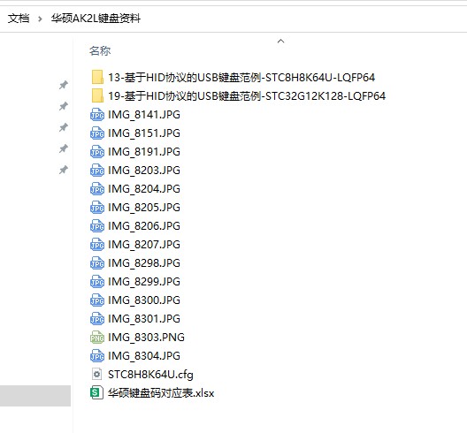The width and height of the screenshot is (467, 433).
Task: Click JPG icon of IMG_8300.JPG
Action: click(x=97, y=300)
